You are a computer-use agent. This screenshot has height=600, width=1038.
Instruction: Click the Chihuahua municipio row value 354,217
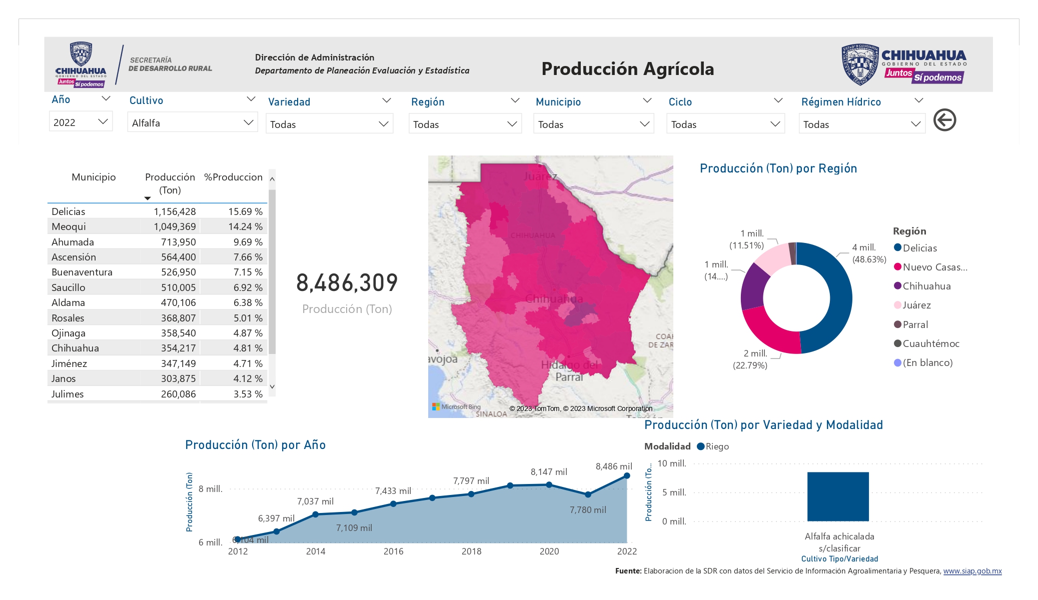coord(179,348)
